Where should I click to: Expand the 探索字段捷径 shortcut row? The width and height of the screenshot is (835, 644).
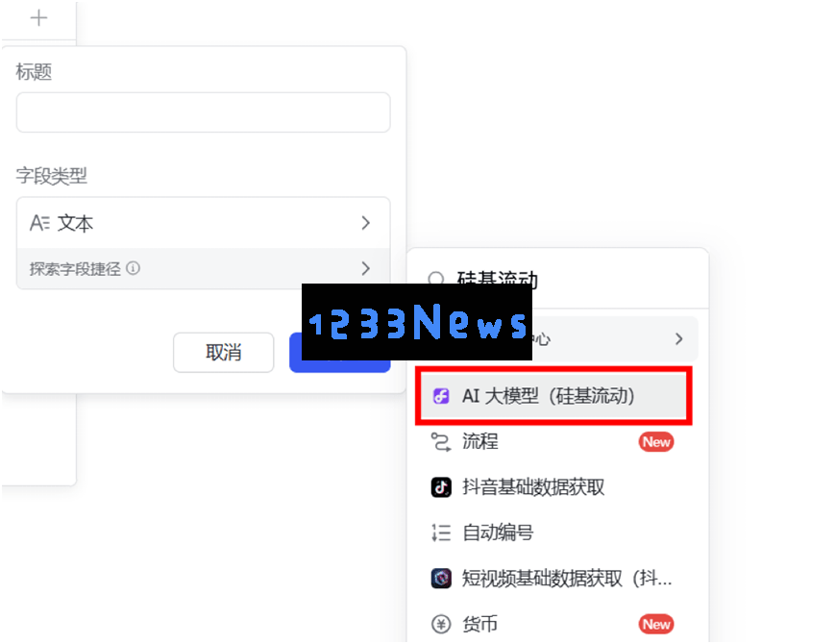tap(203, 268)
